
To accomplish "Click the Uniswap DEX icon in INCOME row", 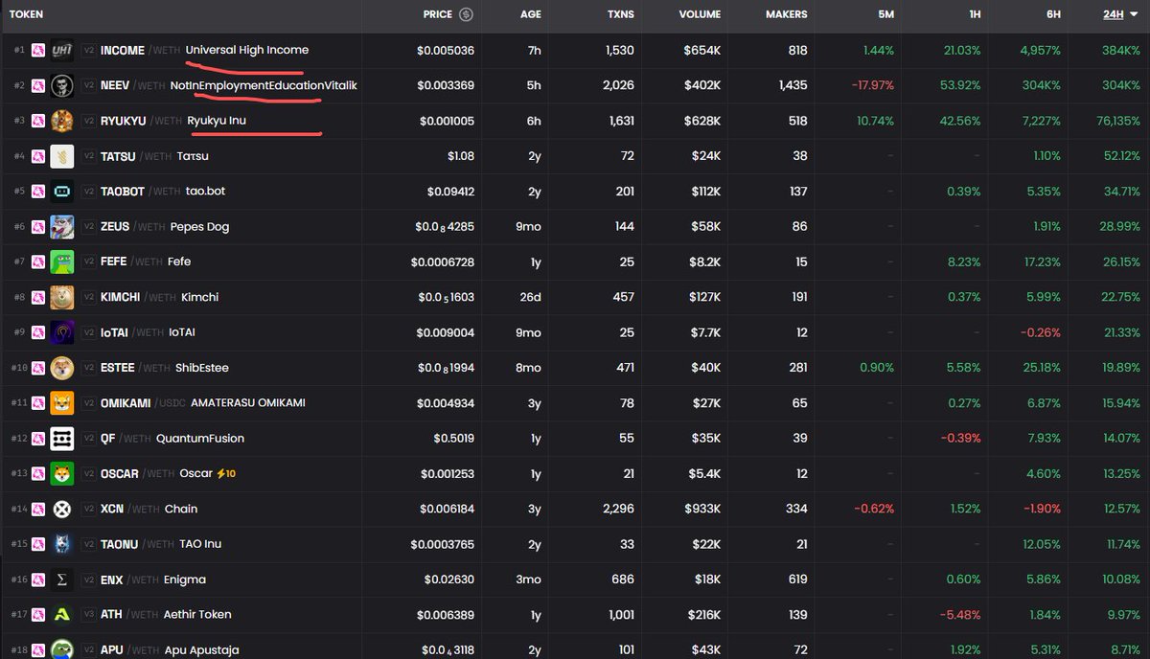I will [38, 50].
